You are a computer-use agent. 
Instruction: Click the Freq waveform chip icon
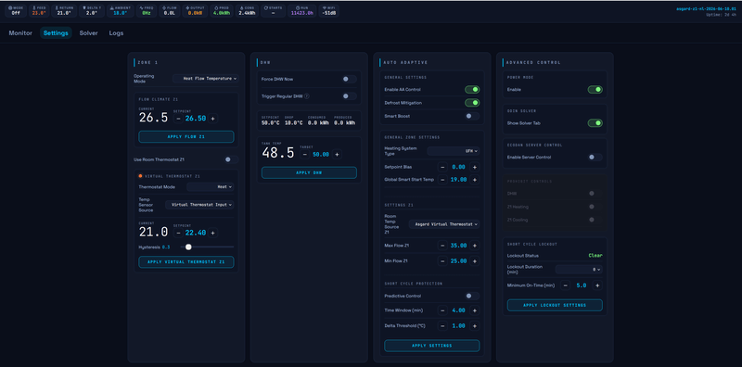click(141, 8)
